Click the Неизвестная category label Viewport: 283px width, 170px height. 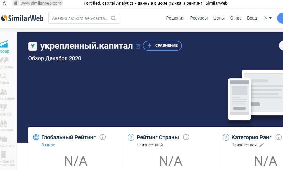[244, 145]
